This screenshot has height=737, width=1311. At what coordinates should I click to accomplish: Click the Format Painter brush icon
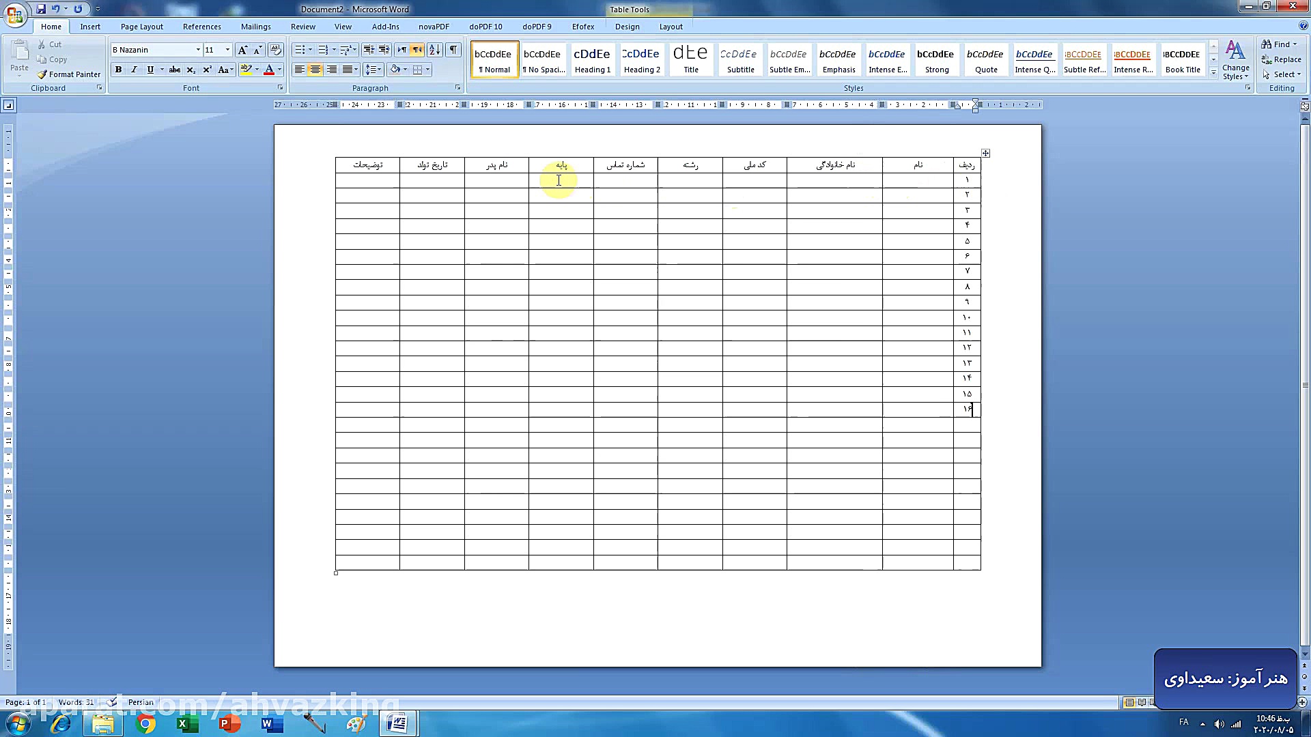pyautogui.click(x=42, y=74)
